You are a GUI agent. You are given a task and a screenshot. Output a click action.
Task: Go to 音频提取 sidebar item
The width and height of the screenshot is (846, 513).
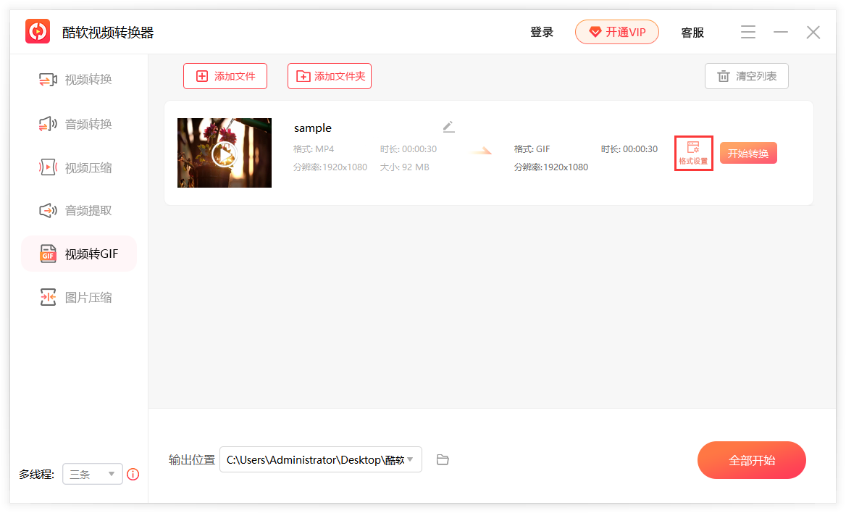coord(75,211)
